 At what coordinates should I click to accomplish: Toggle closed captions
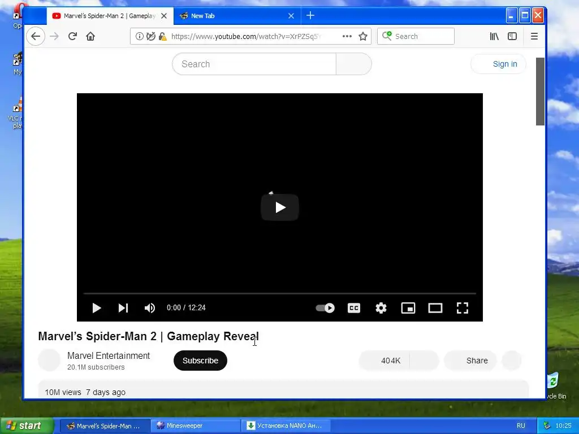tap(354, 308)
